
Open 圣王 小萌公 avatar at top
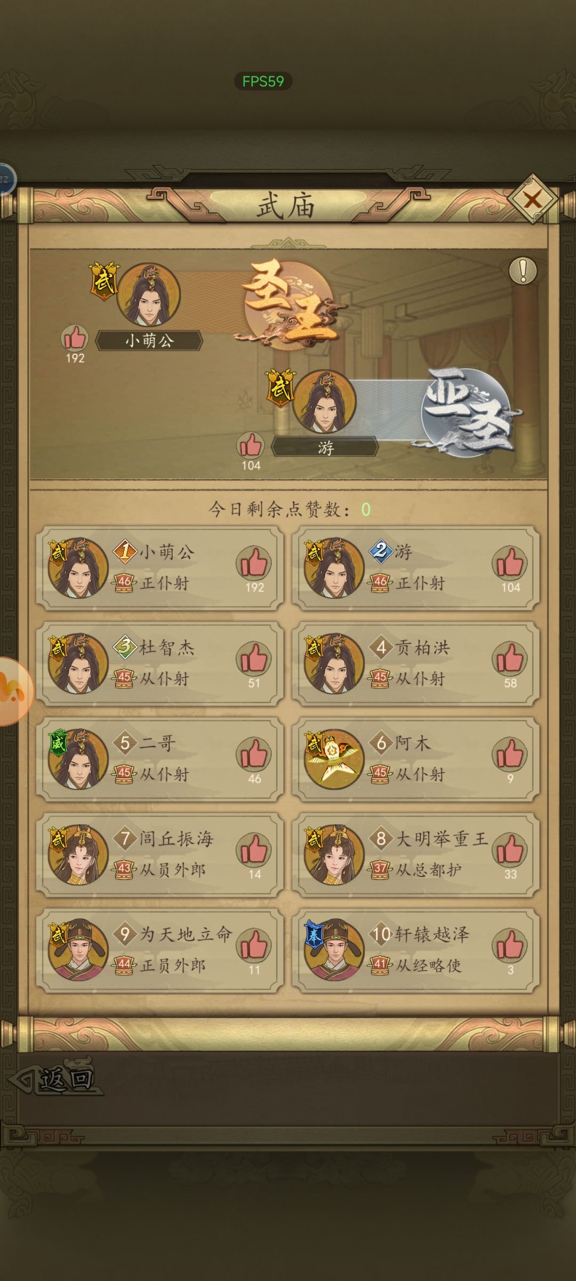pyautogui.click(x=148, y=294)
